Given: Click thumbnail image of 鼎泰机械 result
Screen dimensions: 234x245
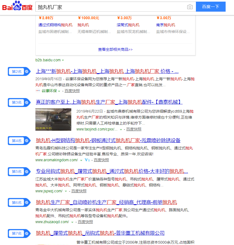Looking at the screenshot, I should tap(53, 120).
